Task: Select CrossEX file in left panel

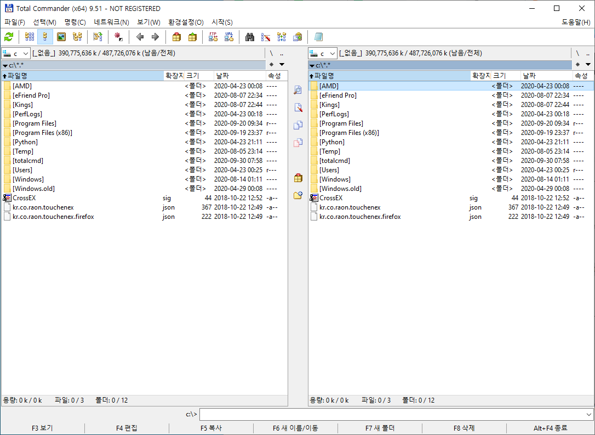Action: pos(145,198)
